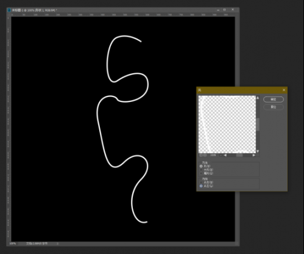Viewport: 304px width, 254px height.
Task: Click the zoom-in icon under the preview
Action: (x=205, y=155)
